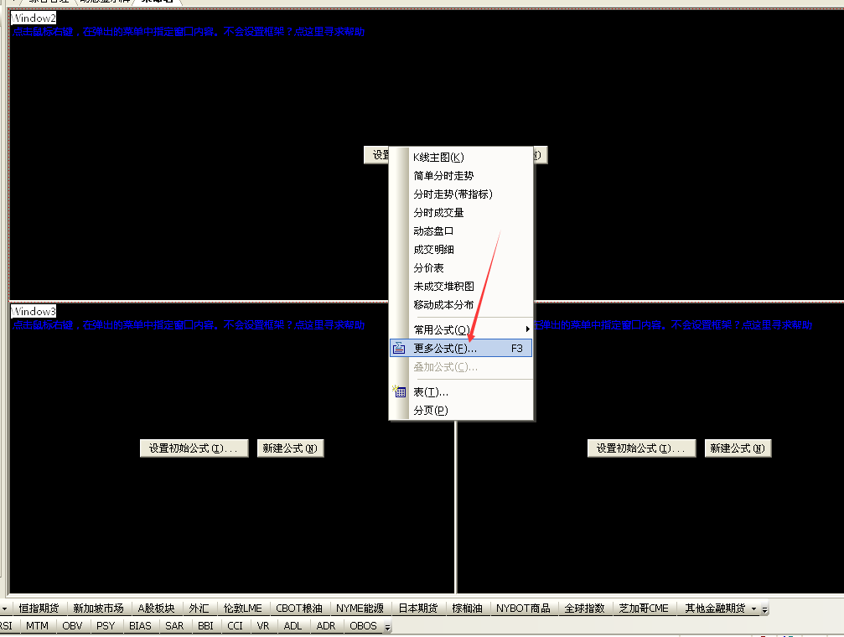This screenshot has height=637, width=844.
Task: Click the table icon beside 表(T)
Action: click(399, 391)
